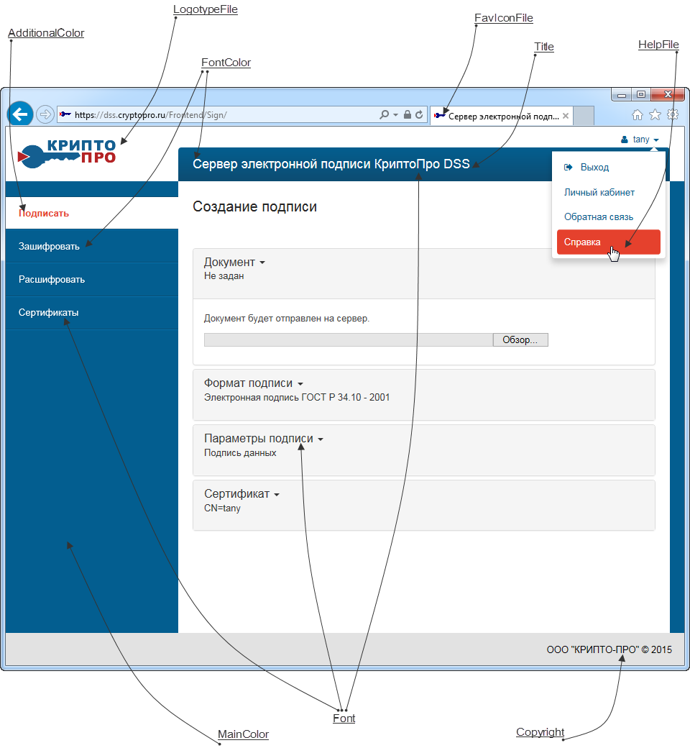Select Зашифровать in the sidebar

[x=91, y=246]
